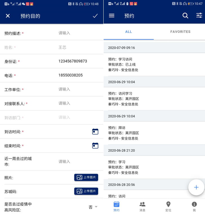Close the 预约目的 form with X icon

tap(8, 16)
